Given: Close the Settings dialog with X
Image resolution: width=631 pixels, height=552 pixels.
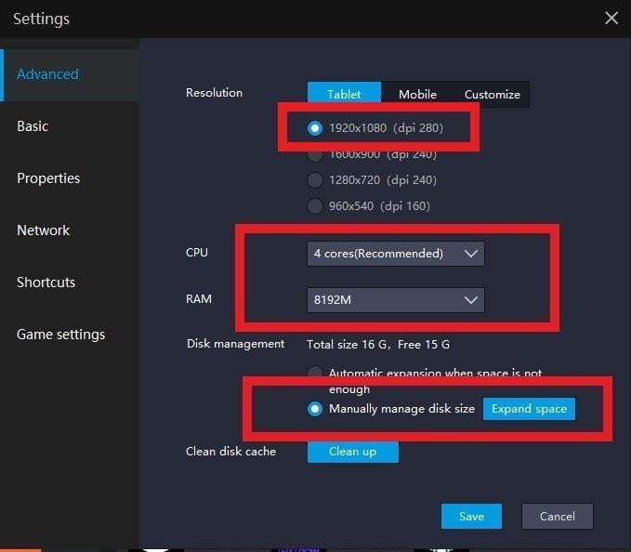Looking at the screenshot, I should pyautogui.click(x=611, y=18).
